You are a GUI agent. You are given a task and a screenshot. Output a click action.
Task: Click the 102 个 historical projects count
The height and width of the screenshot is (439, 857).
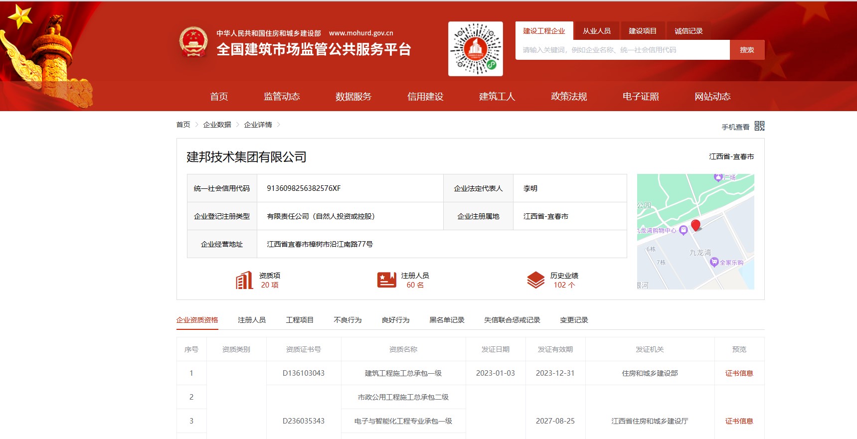[564, 285]
